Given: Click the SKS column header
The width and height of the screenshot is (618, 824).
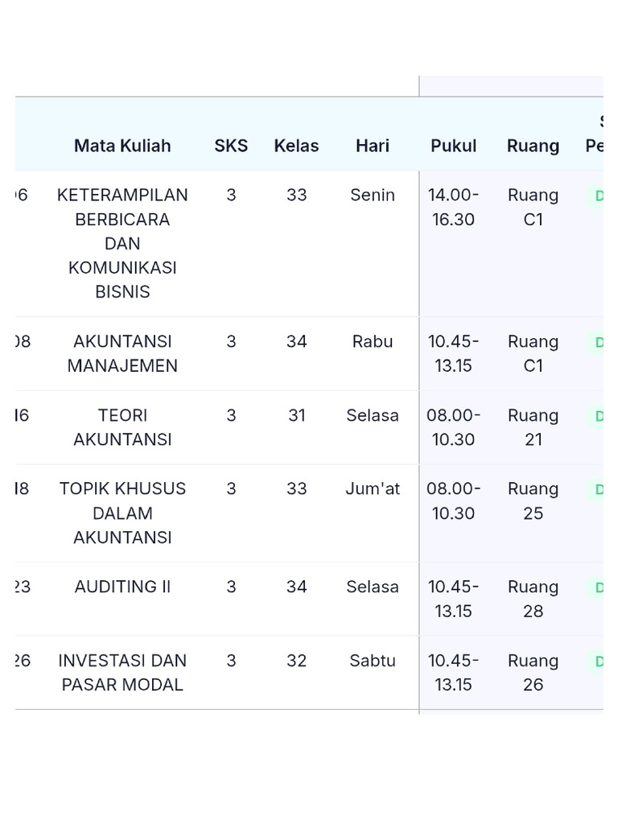Looking at the screenshot, I should tap(231, 146).
